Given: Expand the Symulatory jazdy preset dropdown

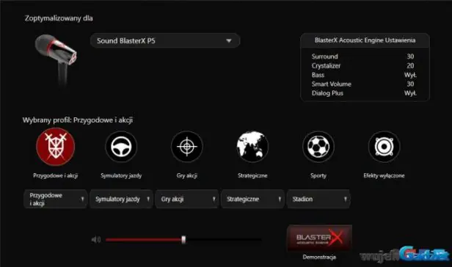Looking at the screenshot, I should tap(121, 199).
